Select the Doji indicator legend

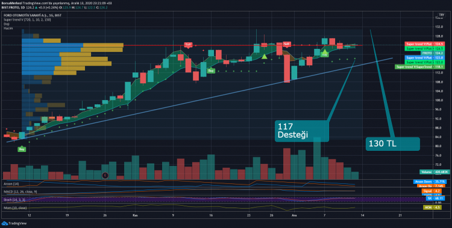tap(7, 24)
